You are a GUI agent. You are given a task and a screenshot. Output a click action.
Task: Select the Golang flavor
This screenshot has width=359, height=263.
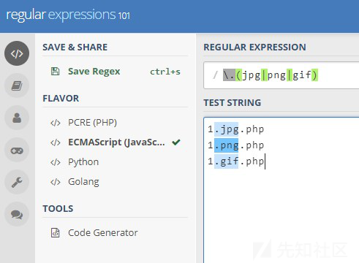(x=83, y=182)
